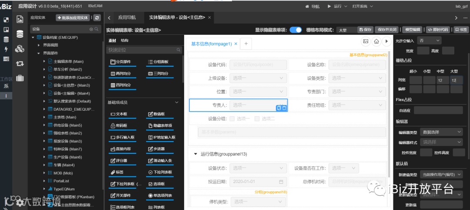The image size is (470, 210).
Task: Click the database stack icon in the second sidebar
Action: (20, 34)
